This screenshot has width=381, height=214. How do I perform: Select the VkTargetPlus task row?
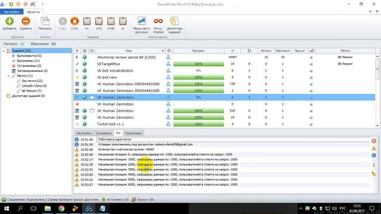(x=224, y=64)
